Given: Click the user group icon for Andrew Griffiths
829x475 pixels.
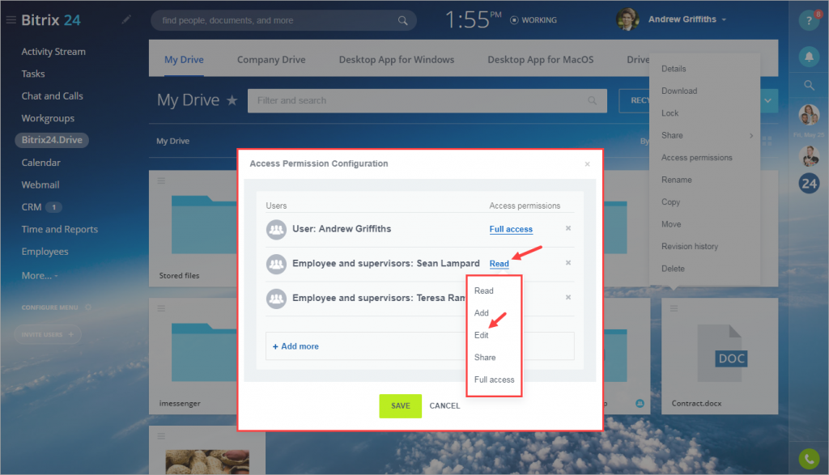Looking at the screenshot, I should point(276,229).
